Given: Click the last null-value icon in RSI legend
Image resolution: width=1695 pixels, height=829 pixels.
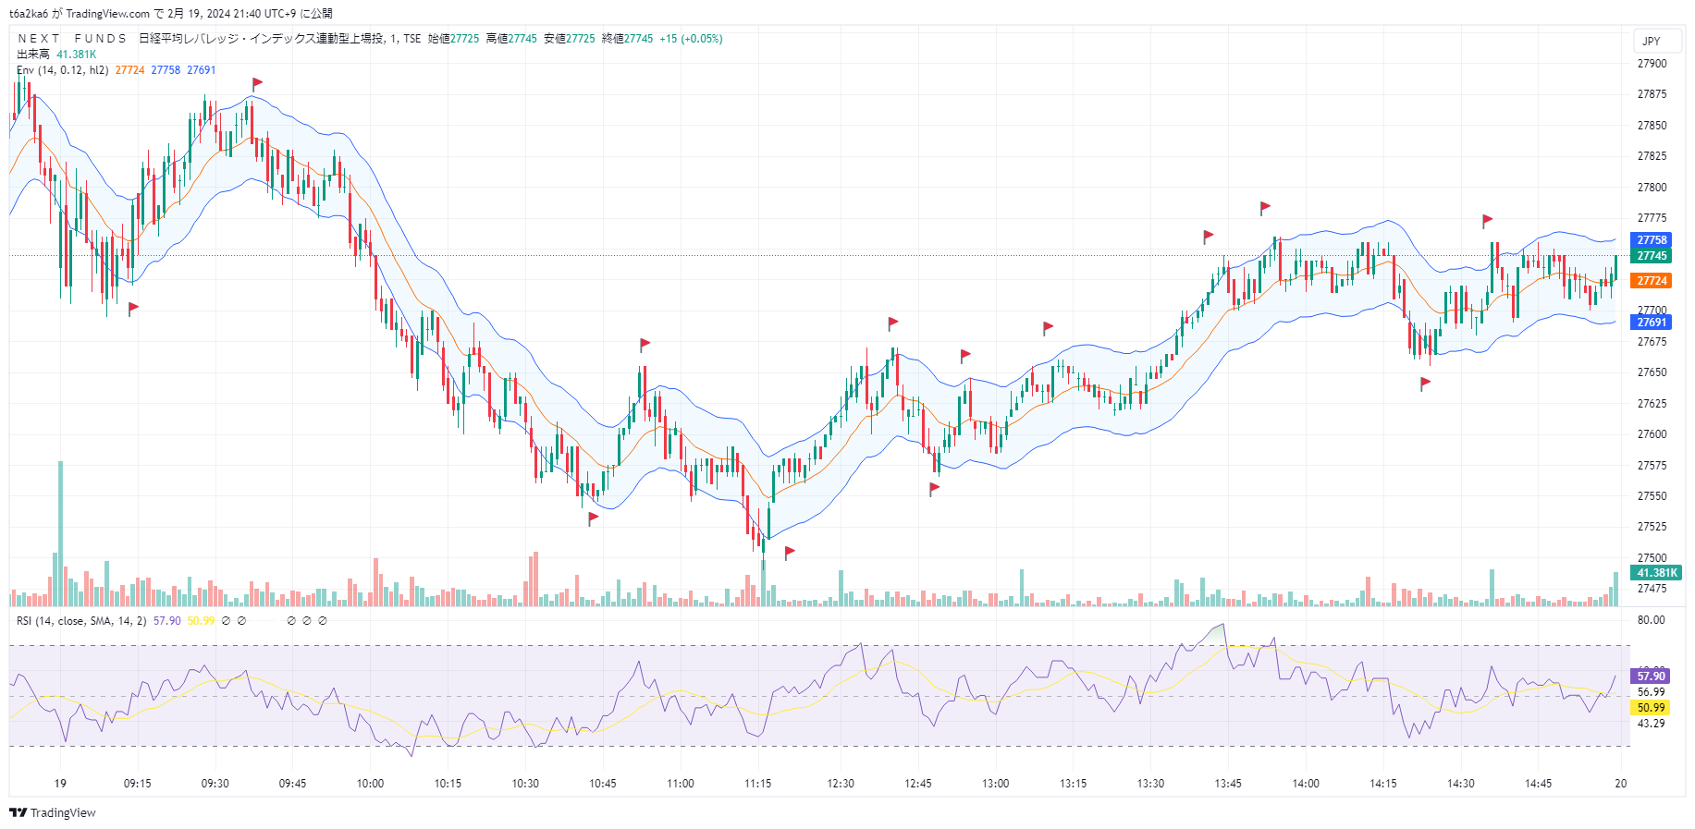Looking at the screenshot, I should click(323, 621).
